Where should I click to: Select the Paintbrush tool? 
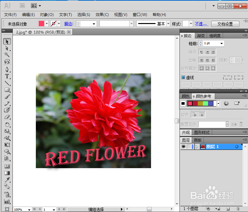pyautogui.click(x=7, y=96)
